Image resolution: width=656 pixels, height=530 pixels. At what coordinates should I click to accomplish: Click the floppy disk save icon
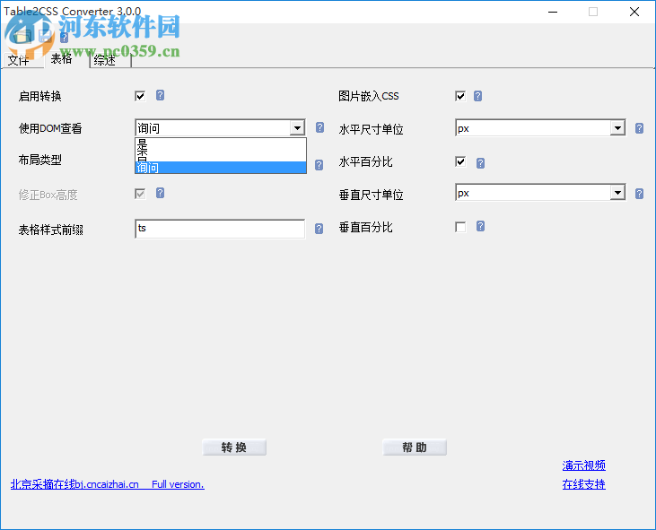coord(45,37)
